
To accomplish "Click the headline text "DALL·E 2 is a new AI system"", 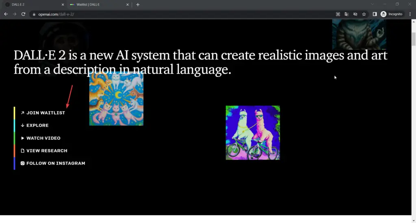I will pos(92,55).
